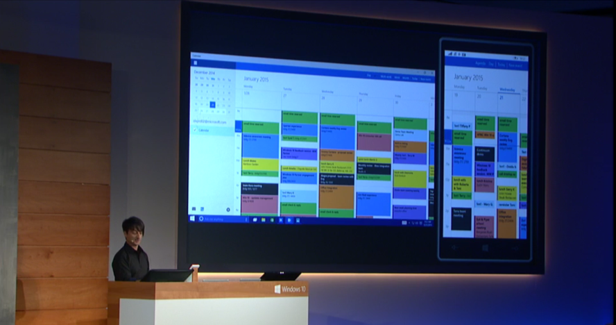Open the hamburger menu in Calendar app
Image resolution: width=616 pixels, height=325 pixels.
[195, 63]
